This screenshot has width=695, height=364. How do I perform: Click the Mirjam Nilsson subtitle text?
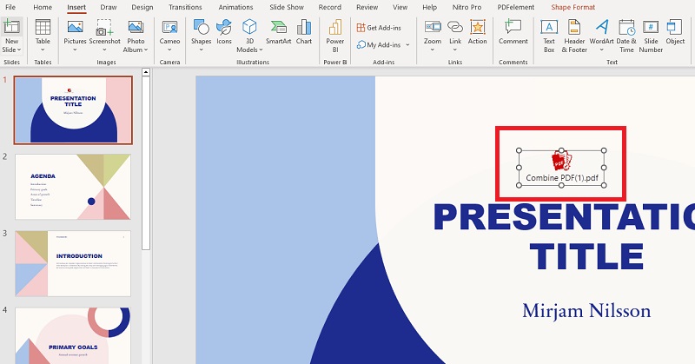point(586,311)
